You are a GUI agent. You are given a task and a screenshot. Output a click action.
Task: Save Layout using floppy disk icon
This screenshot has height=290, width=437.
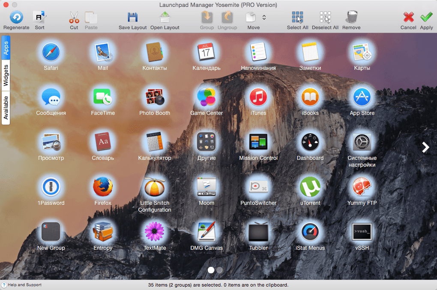pyautogui.click(x=133, y=17)
